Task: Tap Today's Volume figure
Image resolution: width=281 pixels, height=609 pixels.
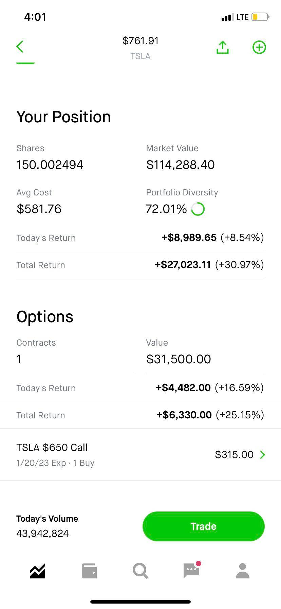Action: pyautogui.click(x=42, y=534)
